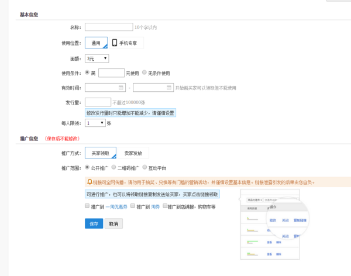351x276 pixels.
Task: Select the 手机专享 mobile-only option
Action: [x=126, y=43]
